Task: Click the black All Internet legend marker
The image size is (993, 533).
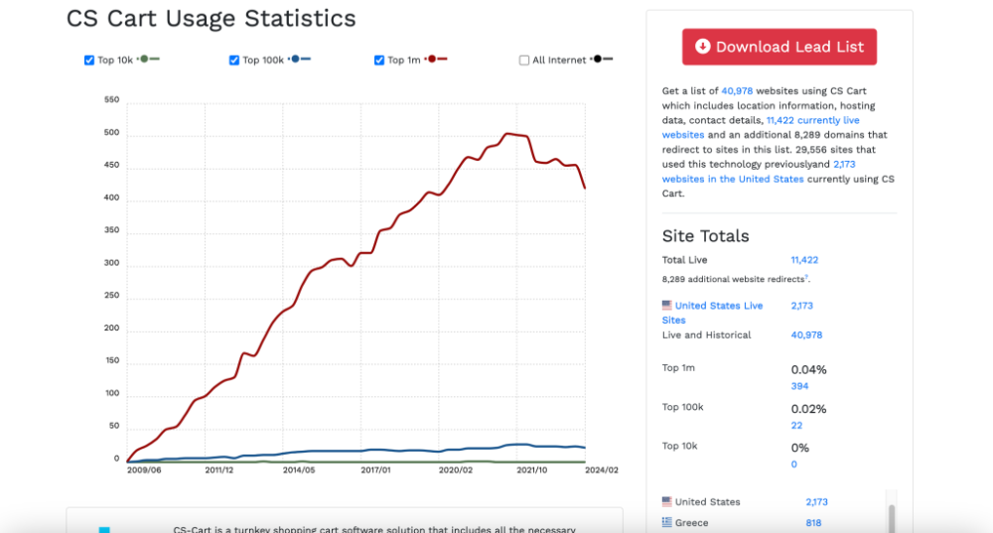Action: tap(602, 60)
